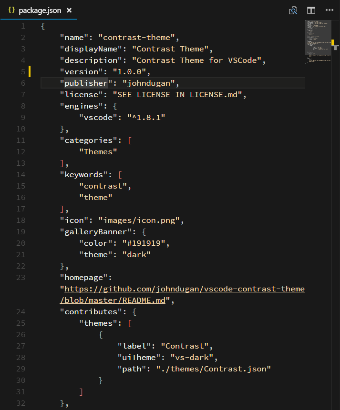
Task: Click line number 25 for themes
Action: click(21, 323)
